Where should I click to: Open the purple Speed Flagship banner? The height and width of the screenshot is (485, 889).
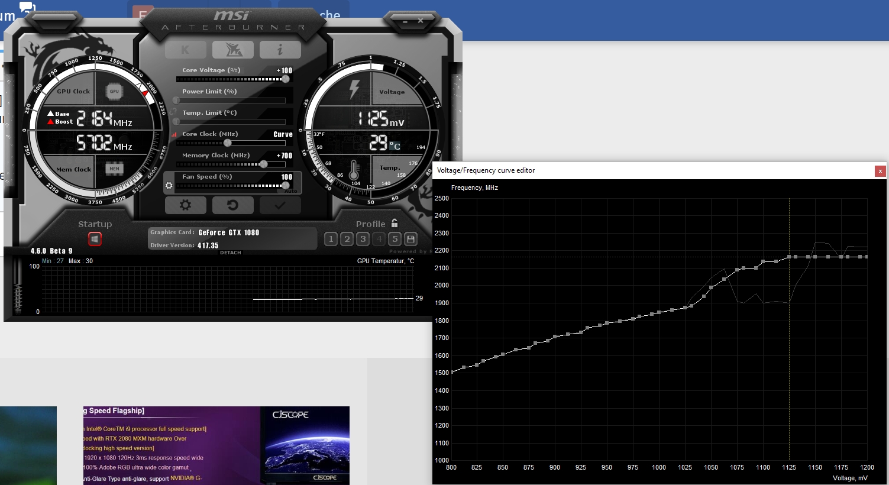[172, 445]
